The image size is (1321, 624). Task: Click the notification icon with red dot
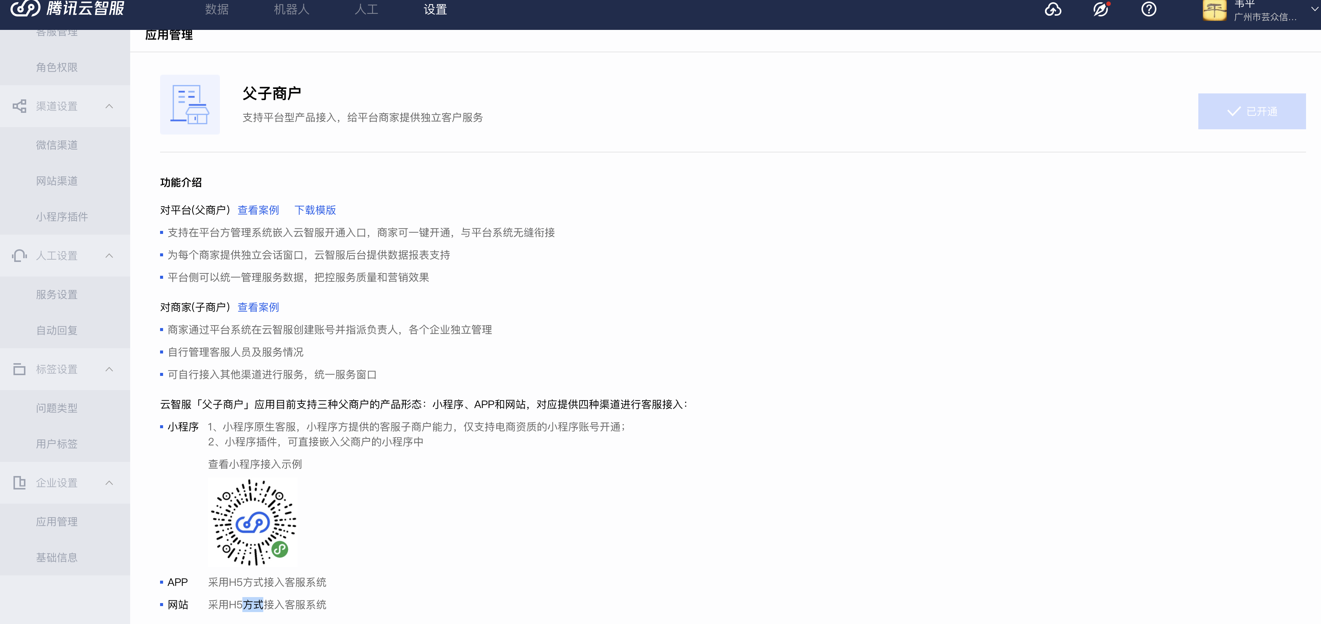tap(1100, 10)
